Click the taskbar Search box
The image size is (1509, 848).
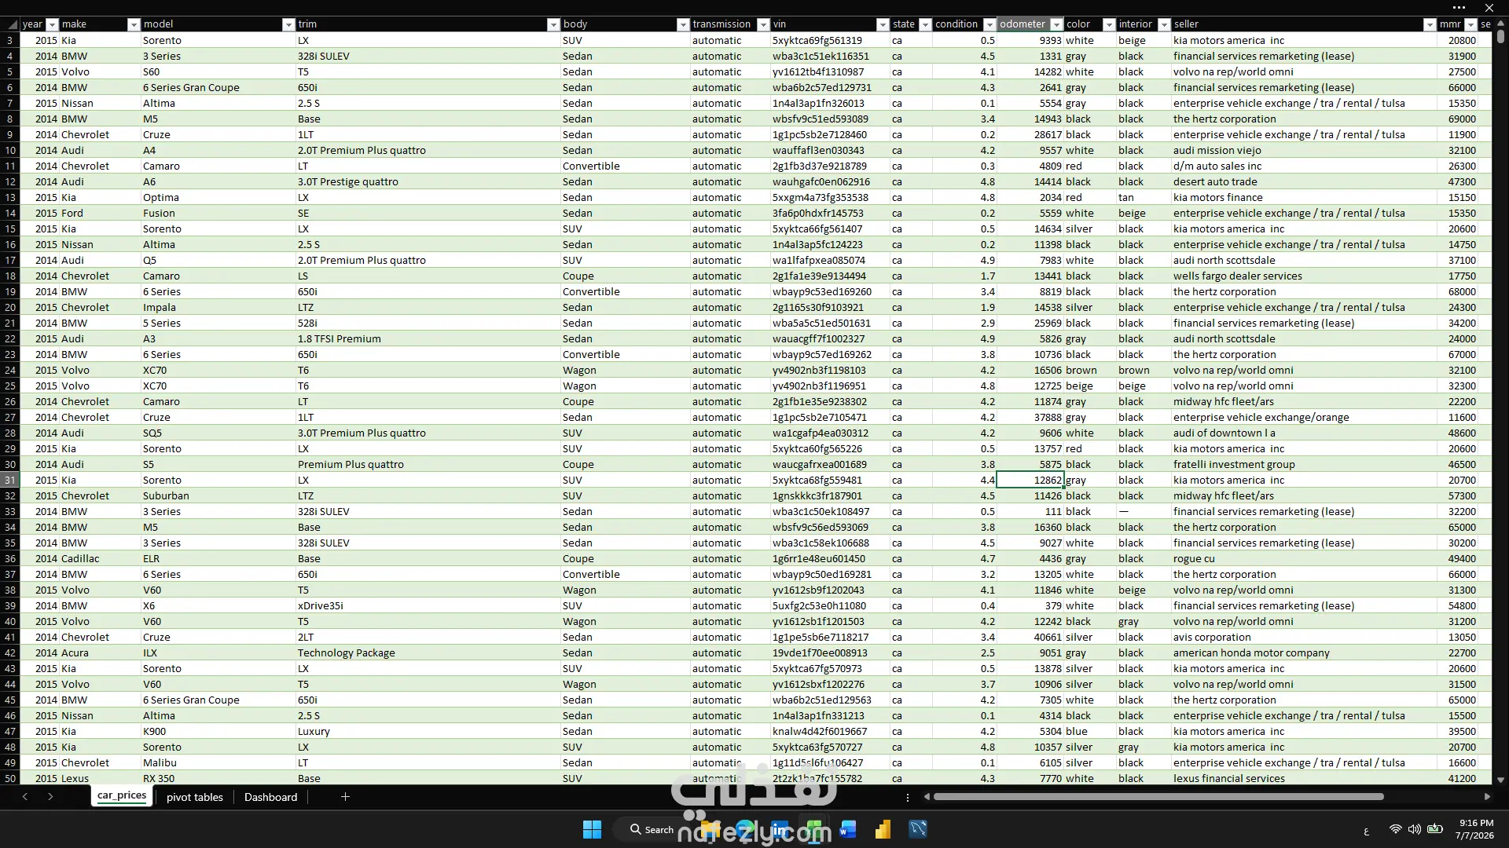point(652,829)
